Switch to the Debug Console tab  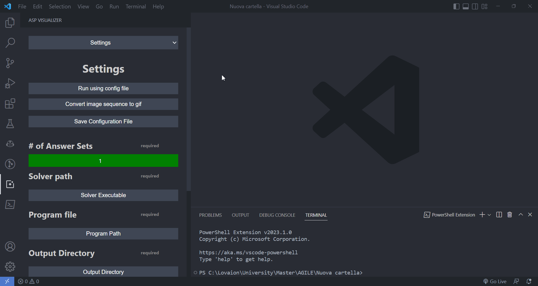[x=277, y=215]
